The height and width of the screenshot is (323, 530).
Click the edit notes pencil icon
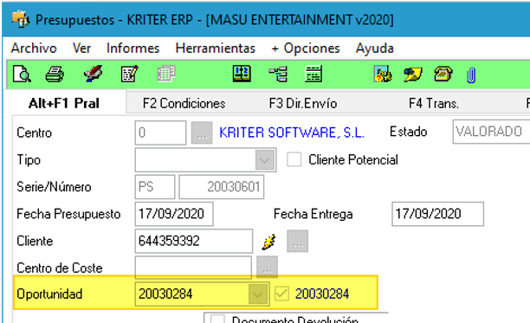click(129, 74)
